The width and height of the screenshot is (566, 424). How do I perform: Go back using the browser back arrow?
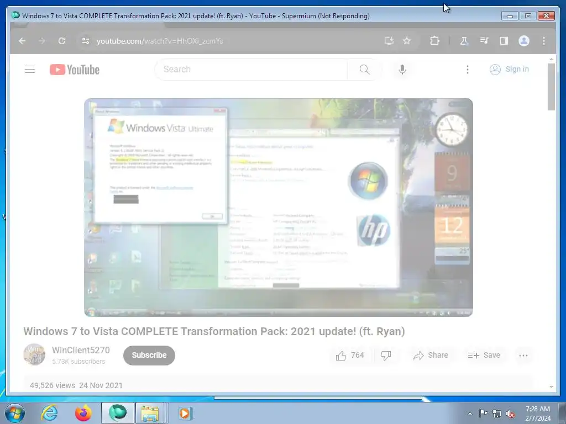tap(22, 41)
